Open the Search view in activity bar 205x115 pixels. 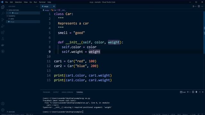3,13
